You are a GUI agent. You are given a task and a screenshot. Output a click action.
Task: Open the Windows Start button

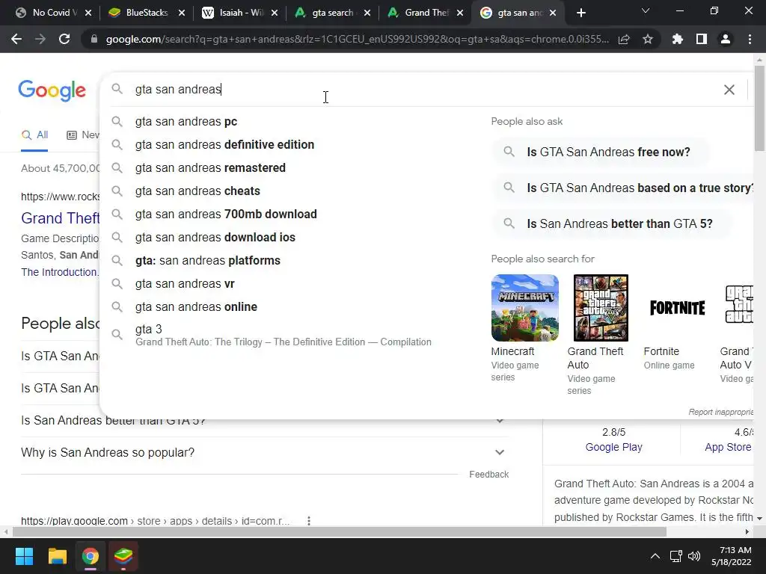(x=24, y=556)
